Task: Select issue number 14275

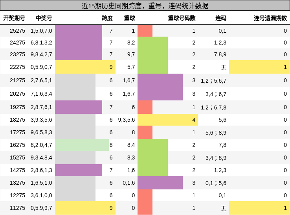Action: (17, 170)
